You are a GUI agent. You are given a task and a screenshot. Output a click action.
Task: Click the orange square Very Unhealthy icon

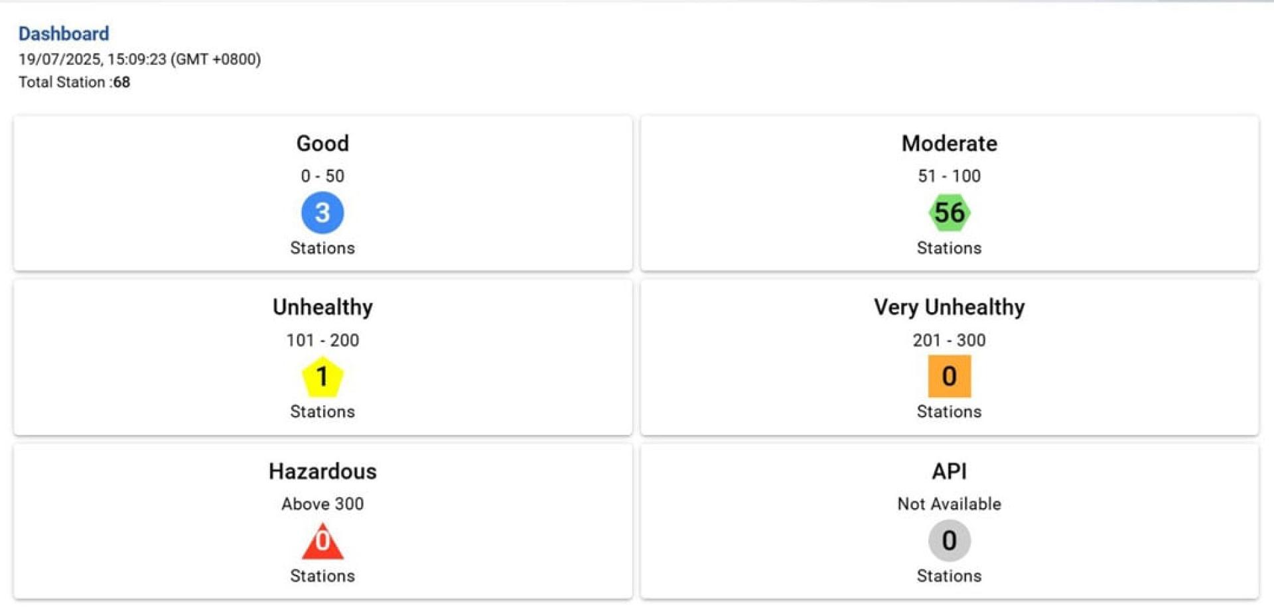click(949, 376)
